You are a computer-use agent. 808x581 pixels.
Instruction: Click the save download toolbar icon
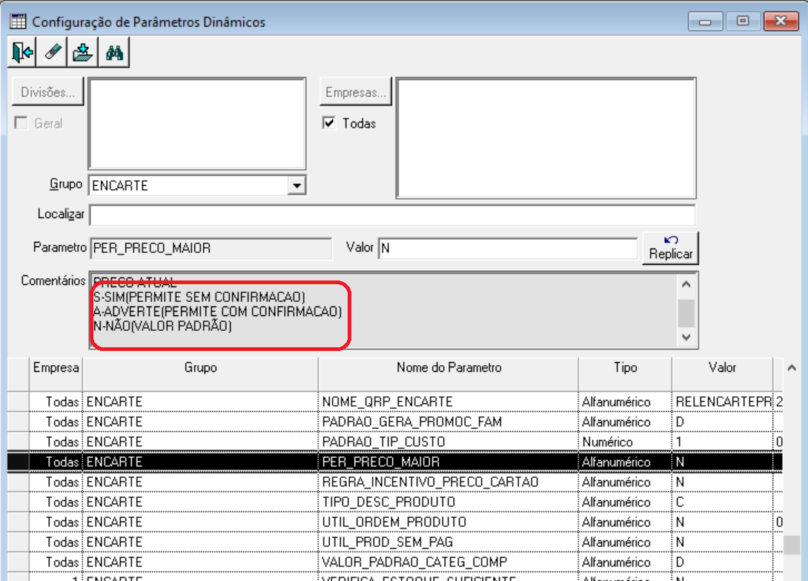point(82,52)
